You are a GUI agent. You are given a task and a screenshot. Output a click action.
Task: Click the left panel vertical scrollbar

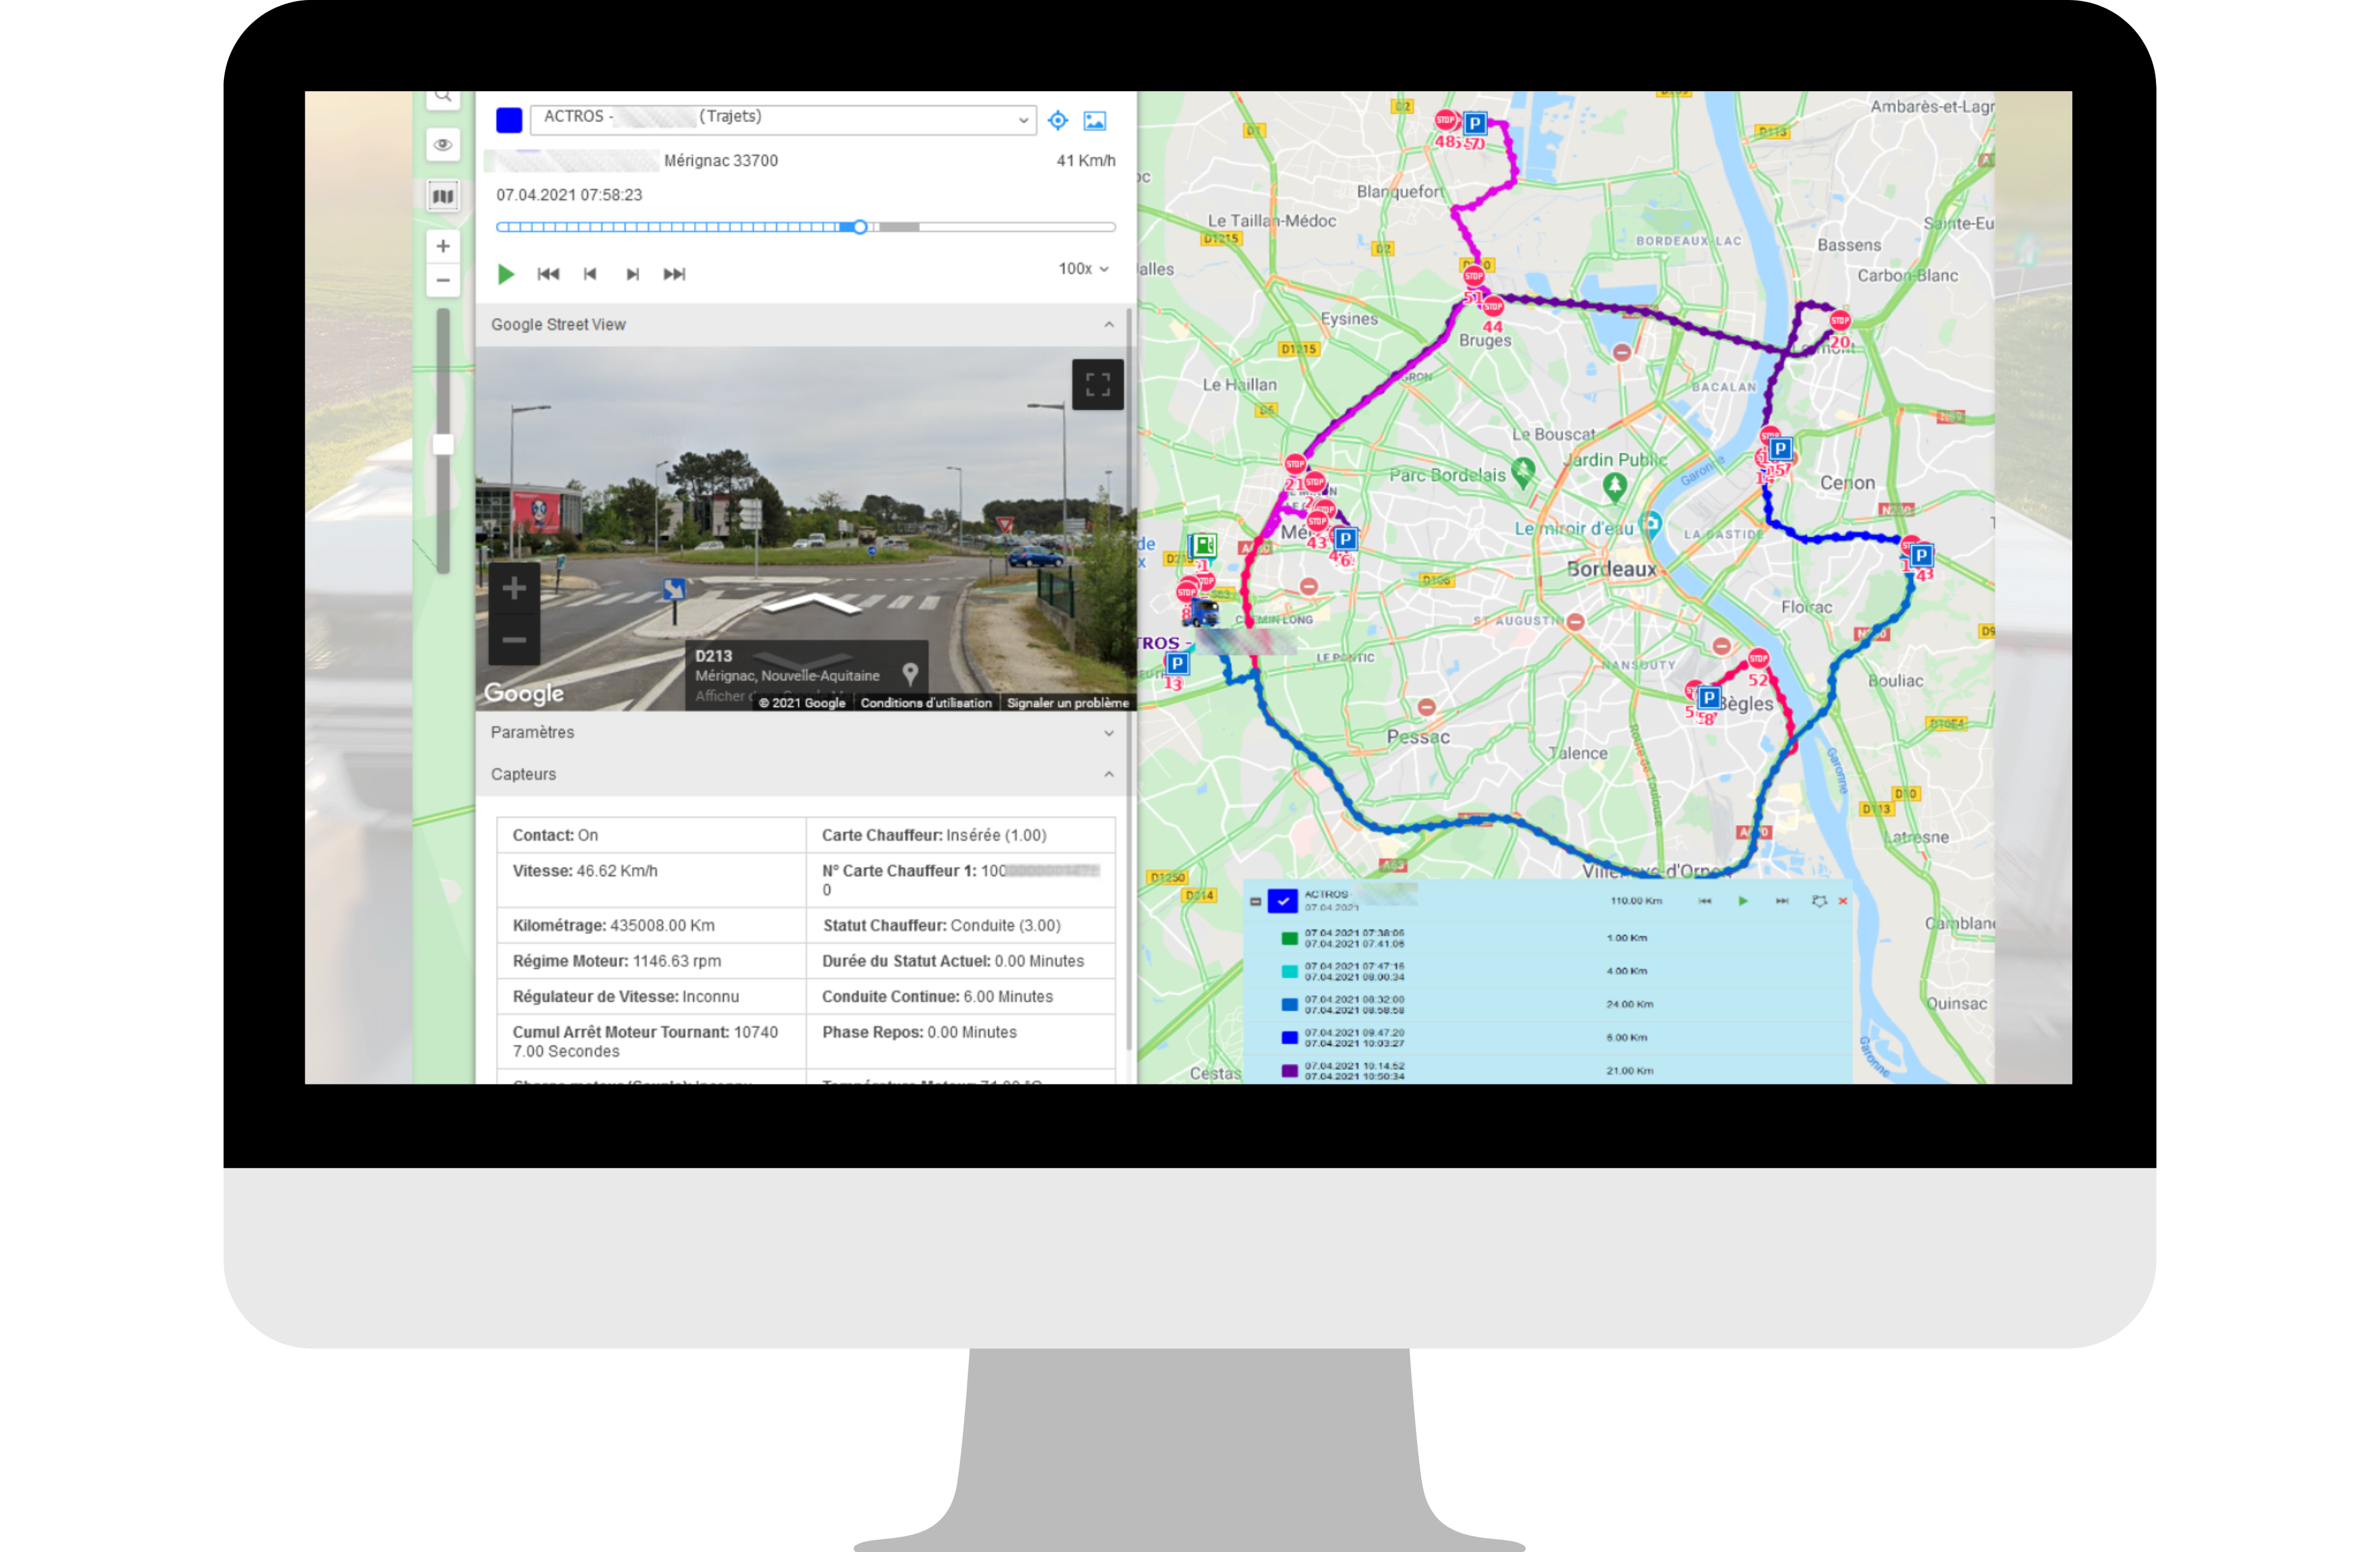click(x=1129, y=680)
